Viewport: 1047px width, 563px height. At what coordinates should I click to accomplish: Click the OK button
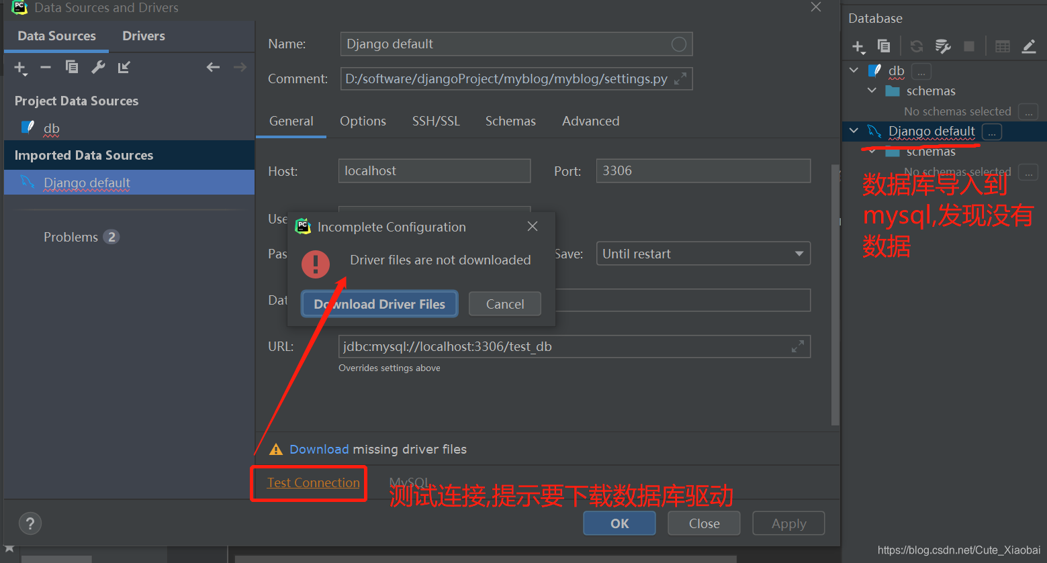click(x=619, y=523)
